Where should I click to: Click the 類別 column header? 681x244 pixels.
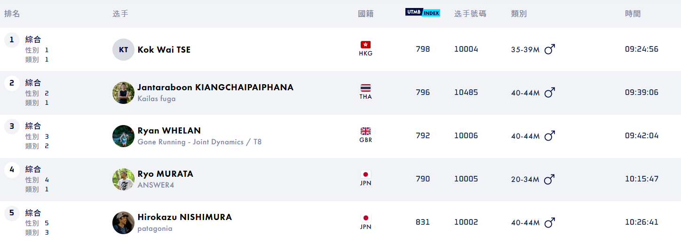(x=519, y=14)
